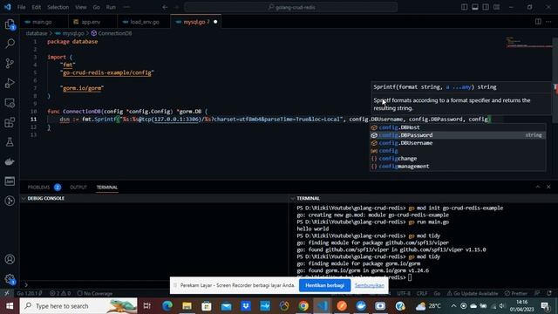Open the Explorer view in activity bar
Viewport: 558px width, 314px height.
(x=10, y=24)
